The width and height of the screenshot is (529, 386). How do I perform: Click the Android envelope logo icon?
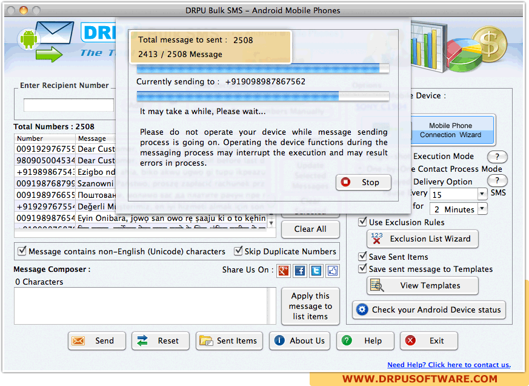point(45,41)
